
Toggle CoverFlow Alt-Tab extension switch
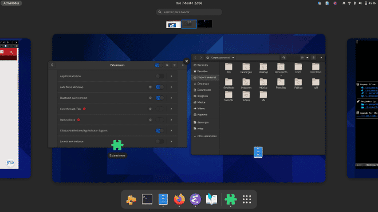160,109
